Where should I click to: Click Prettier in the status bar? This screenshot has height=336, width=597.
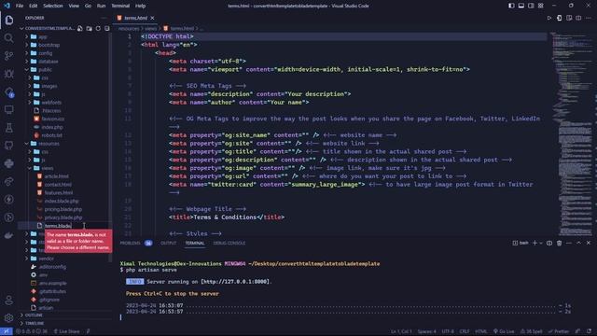pyautogui.click(x=559, y=331)
